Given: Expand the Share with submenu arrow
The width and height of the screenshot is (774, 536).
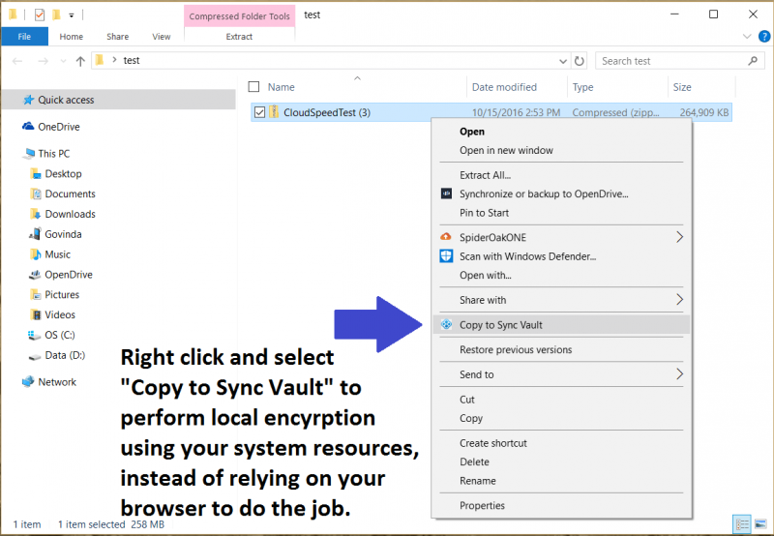Looking at the screenshot, I should [x=680, y=300].
